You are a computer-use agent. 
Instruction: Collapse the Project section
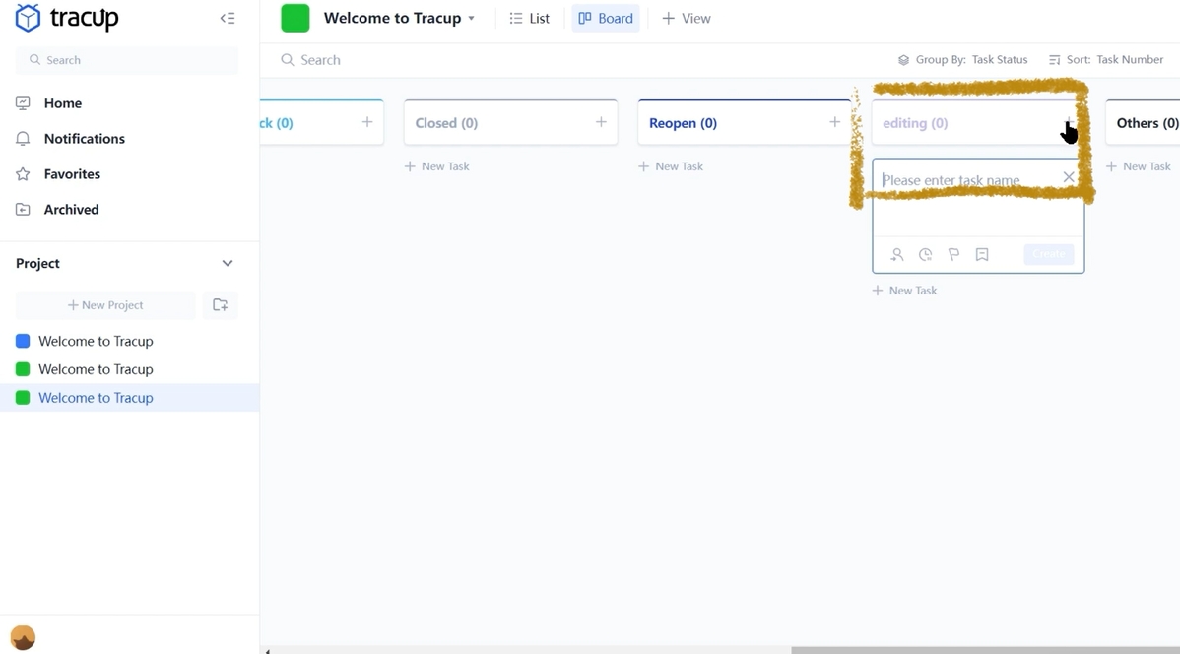(228, 263)
